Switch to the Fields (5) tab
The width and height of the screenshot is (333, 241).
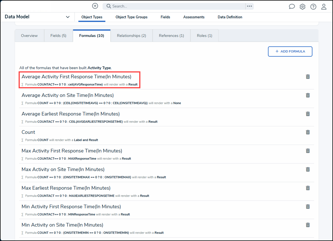point(58,36)
